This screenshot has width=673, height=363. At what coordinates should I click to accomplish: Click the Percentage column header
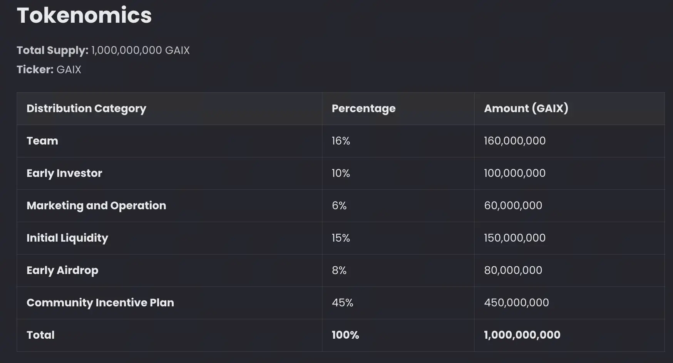click(363, 109)
